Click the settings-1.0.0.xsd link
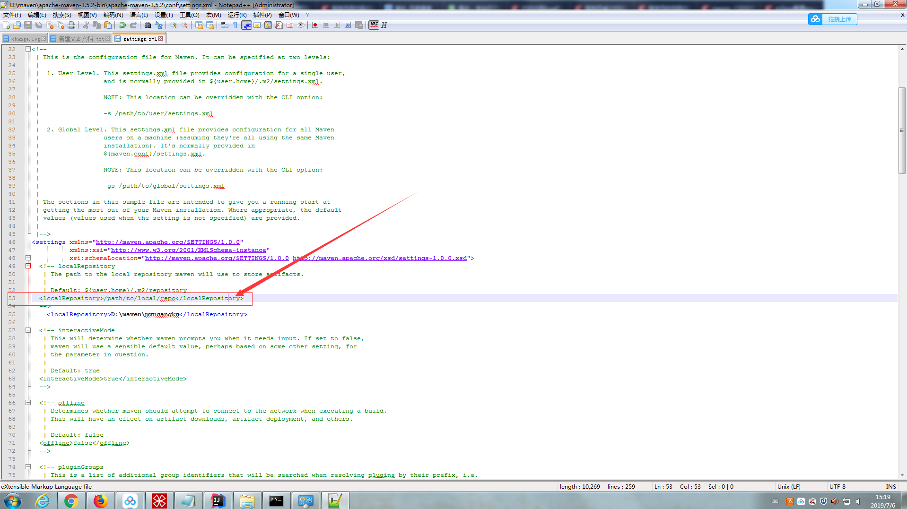The image size is (907, 509). pos(379,258)
